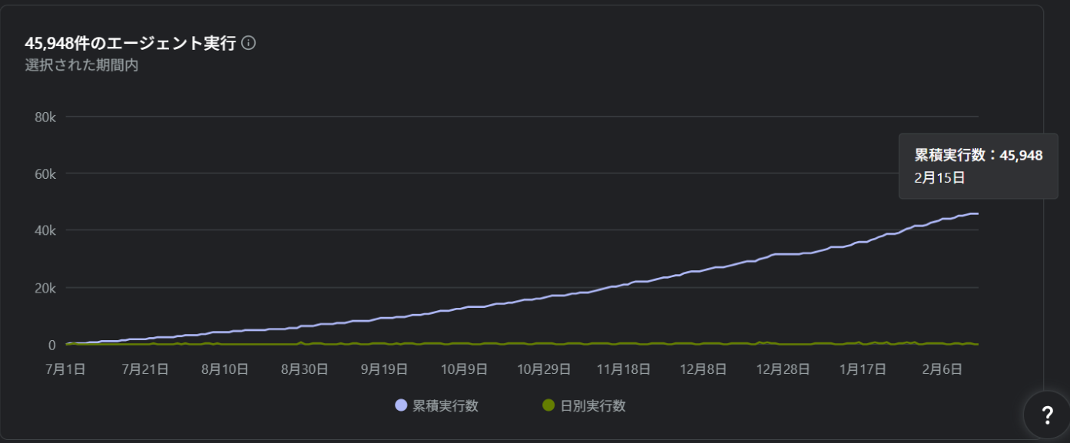
Task: Select the 7月1日 x-axis label
Action: [x=65, y=369]
